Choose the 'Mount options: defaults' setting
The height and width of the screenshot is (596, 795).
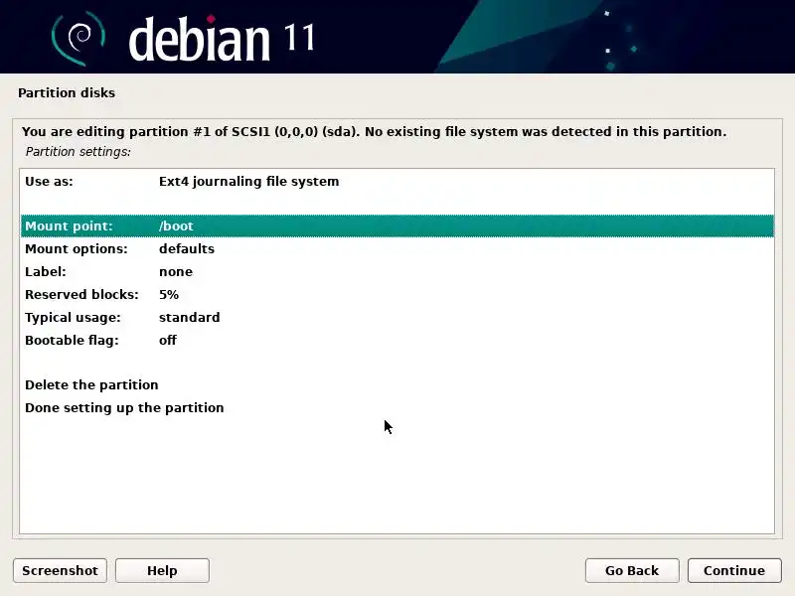(x=397, y=249)
